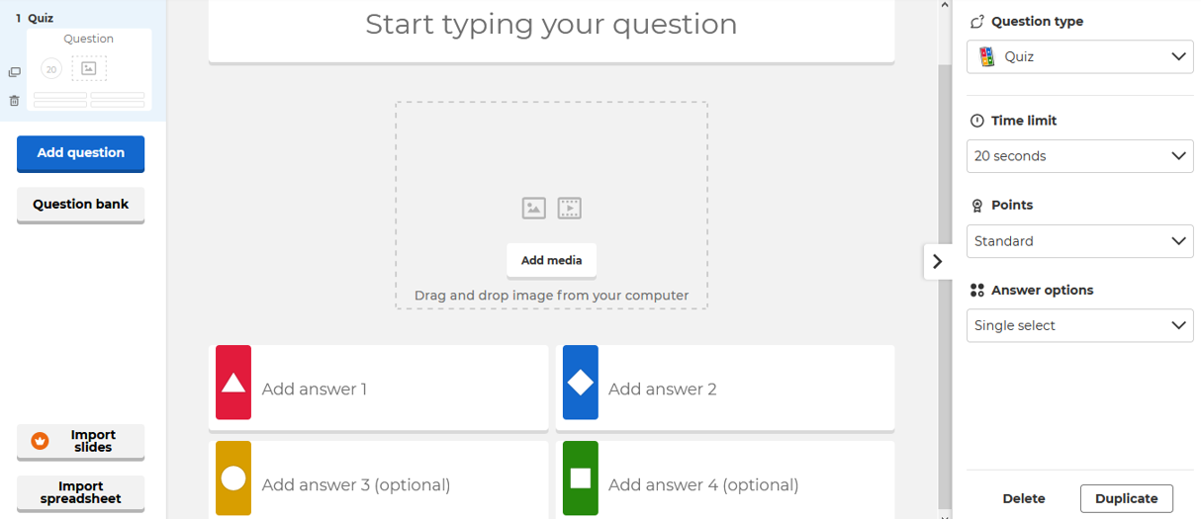Open the Question type Quiz dropdown

tap(1079, 57)
